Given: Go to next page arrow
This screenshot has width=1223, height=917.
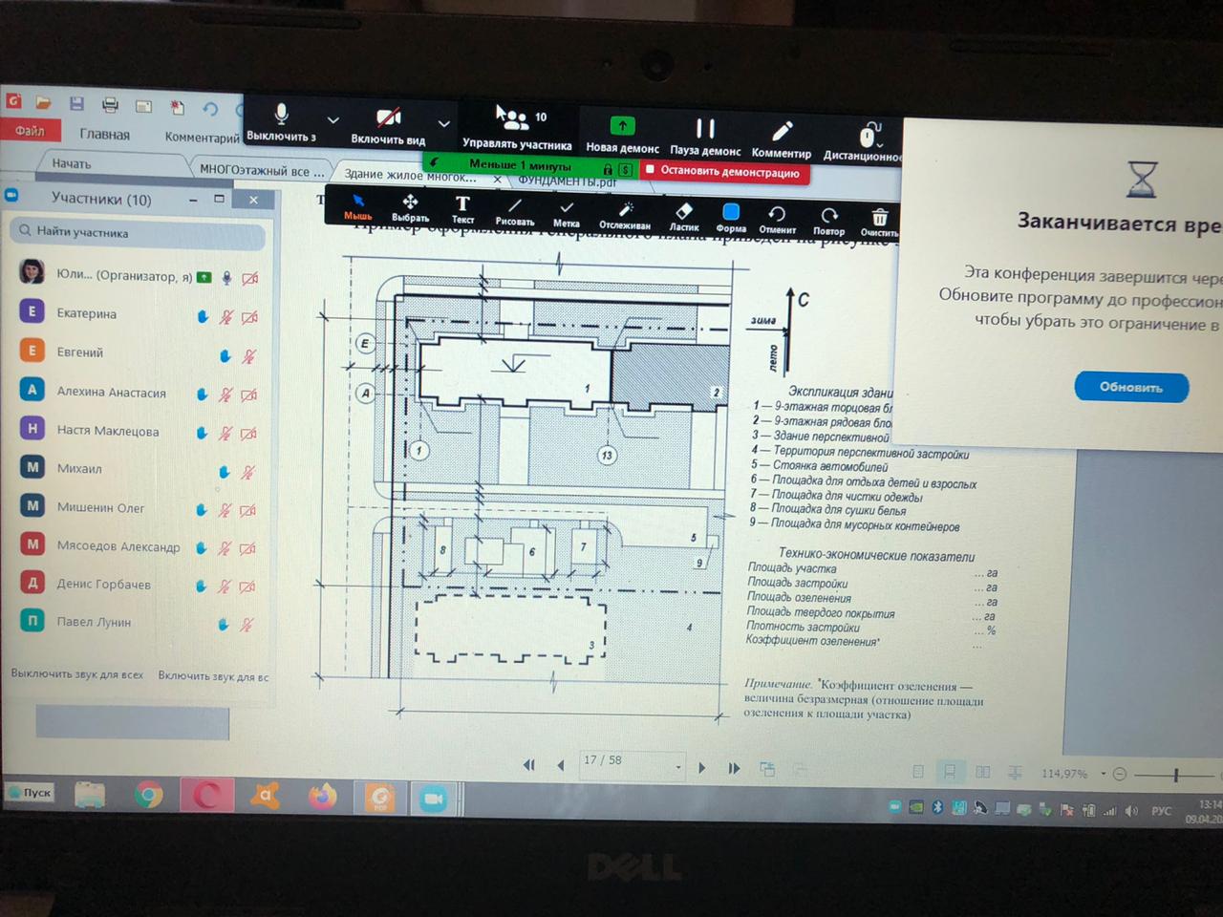Looking at the screenshot, I should tap(702, 767).
